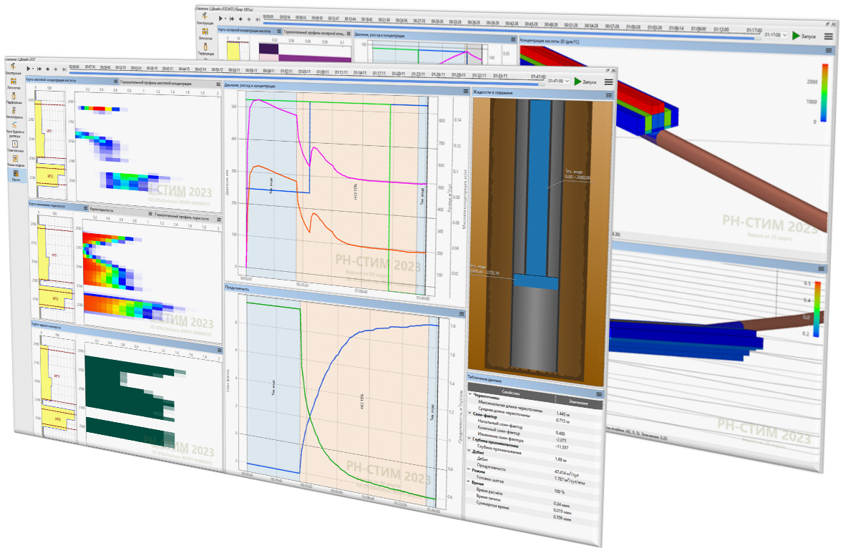Jump to start in front window playback
Screen dimensions: 843x553
[x=39, y=69]
